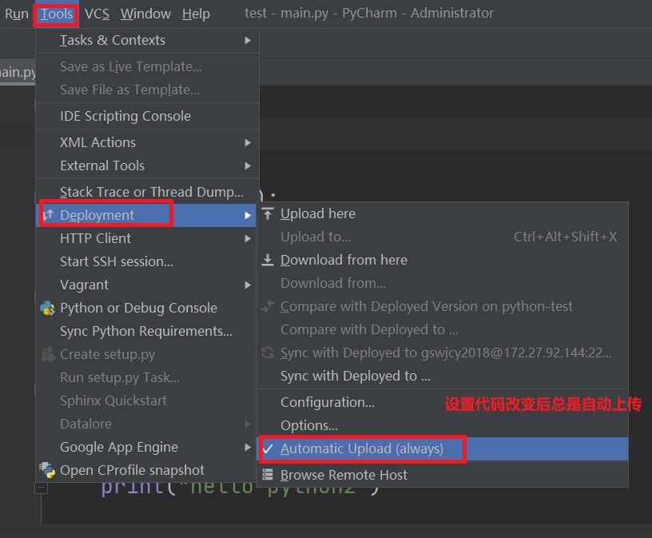The width and height of the screenshot is (652, 538).
Task: Click the Sync with Deployed refresh icon
Action: (268, 353)
